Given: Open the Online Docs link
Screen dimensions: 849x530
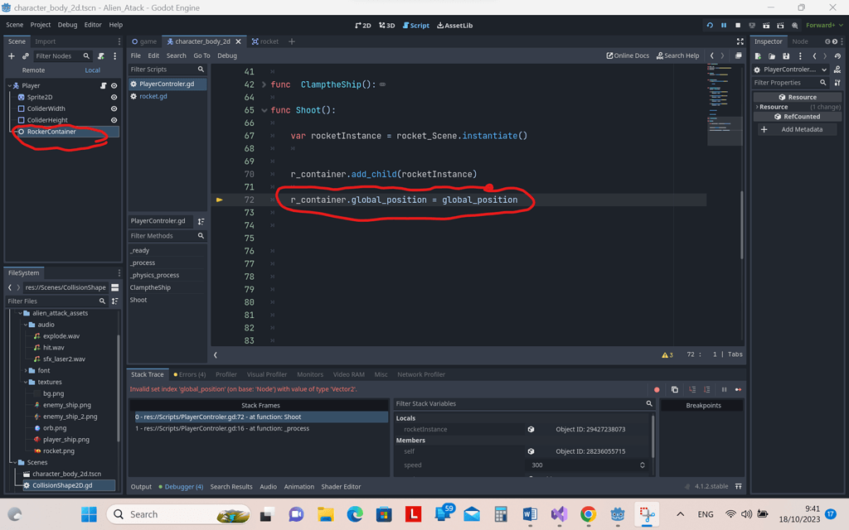Looking at the screenshot, I should (628, 55).
